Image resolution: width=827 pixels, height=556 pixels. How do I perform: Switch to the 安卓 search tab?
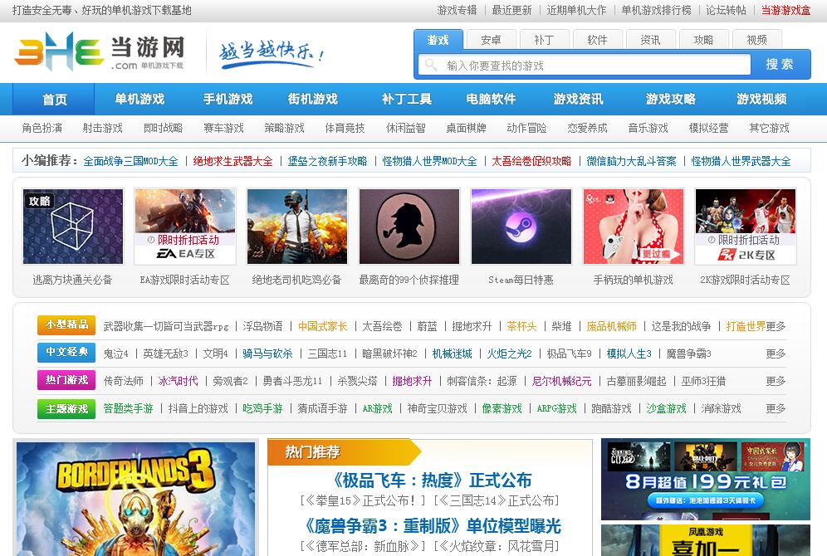(491, 40)
